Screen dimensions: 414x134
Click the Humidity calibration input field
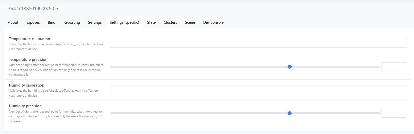[x=258, y=90]
